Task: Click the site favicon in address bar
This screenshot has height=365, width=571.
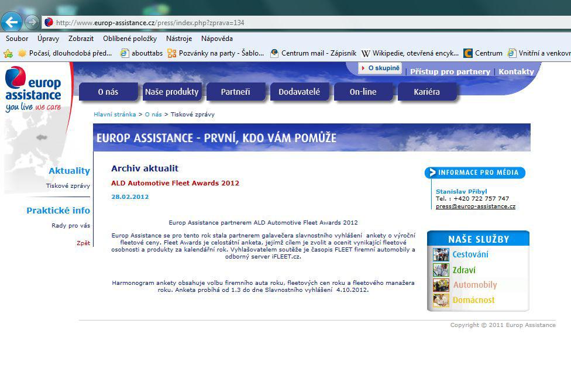Action: (49, 23)
